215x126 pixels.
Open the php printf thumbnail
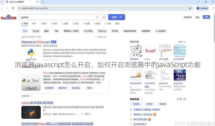click(180, 75)
